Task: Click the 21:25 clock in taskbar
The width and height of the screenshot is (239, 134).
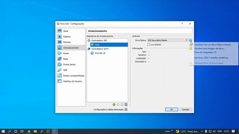Action: 226,131
